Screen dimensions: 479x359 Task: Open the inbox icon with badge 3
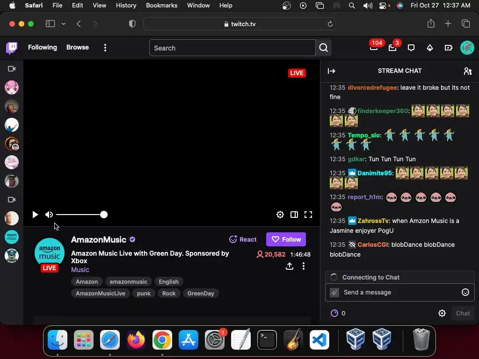pyautogui.click(x=392, y=48)
